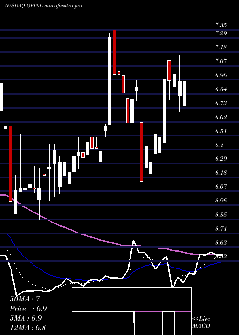Click the 12MA : 6.8 legend text

click(x=28, y=327)
